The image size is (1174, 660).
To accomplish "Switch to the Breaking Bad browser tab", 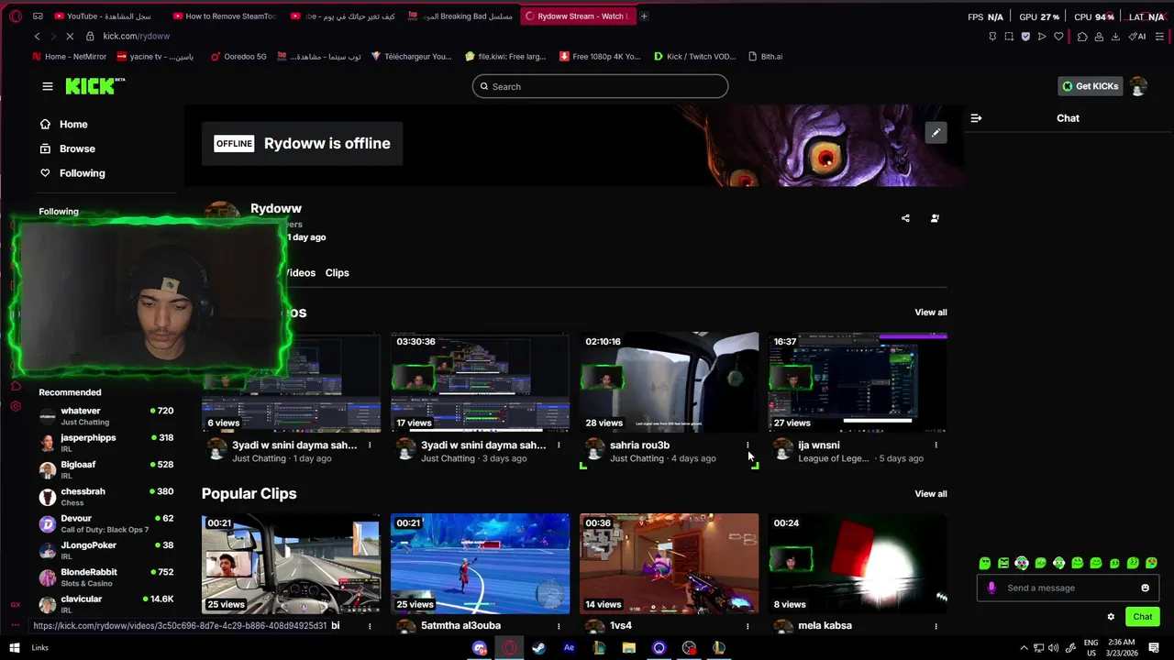I will click(x=460, y=16).
